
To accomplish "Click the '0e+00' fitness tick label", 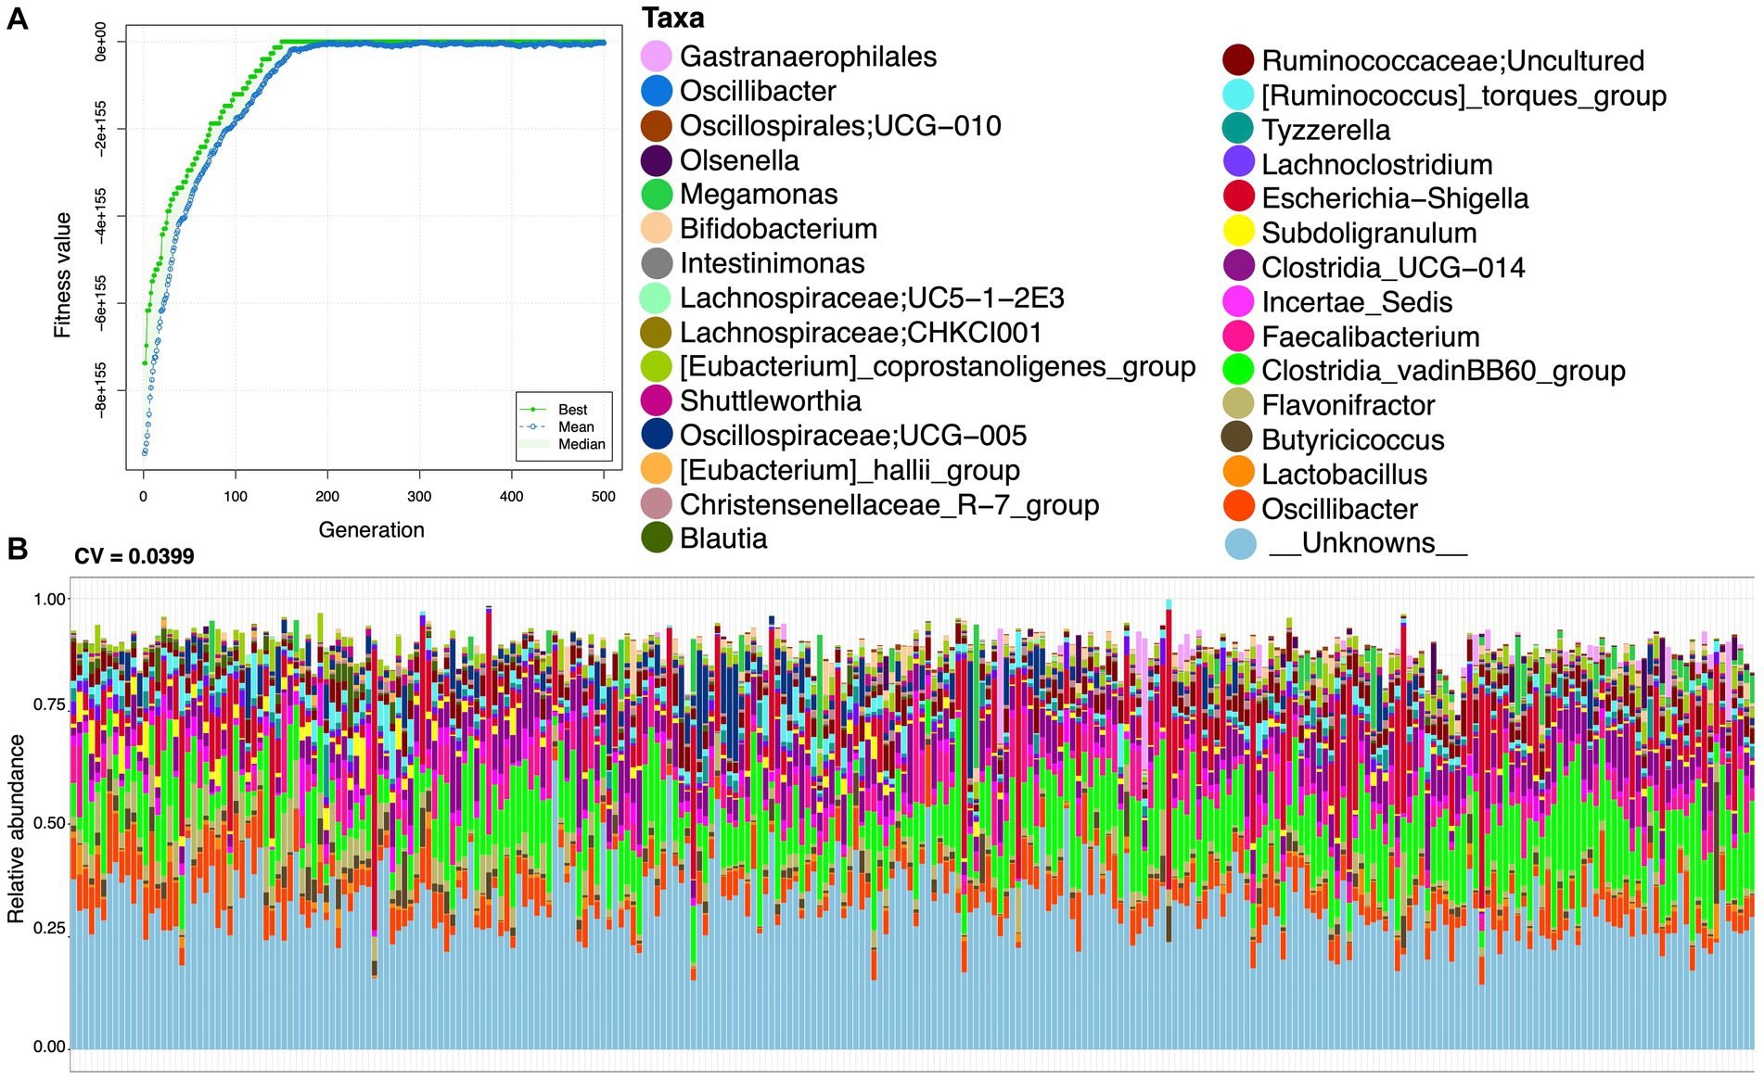I will pyautogui.click(x=100, y=42).
